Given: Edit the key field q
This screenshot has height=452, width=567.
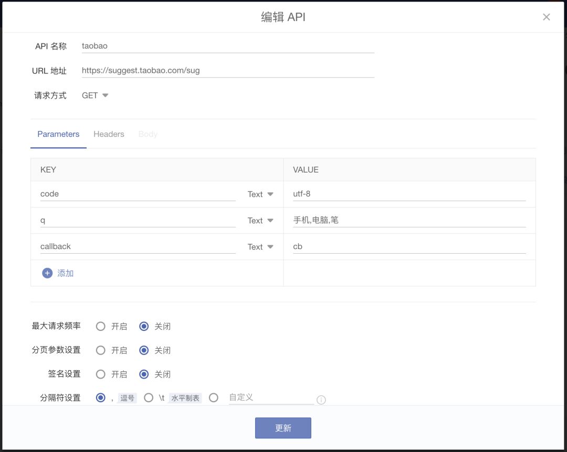Looking at the screenshot, I should click(138, 220).
